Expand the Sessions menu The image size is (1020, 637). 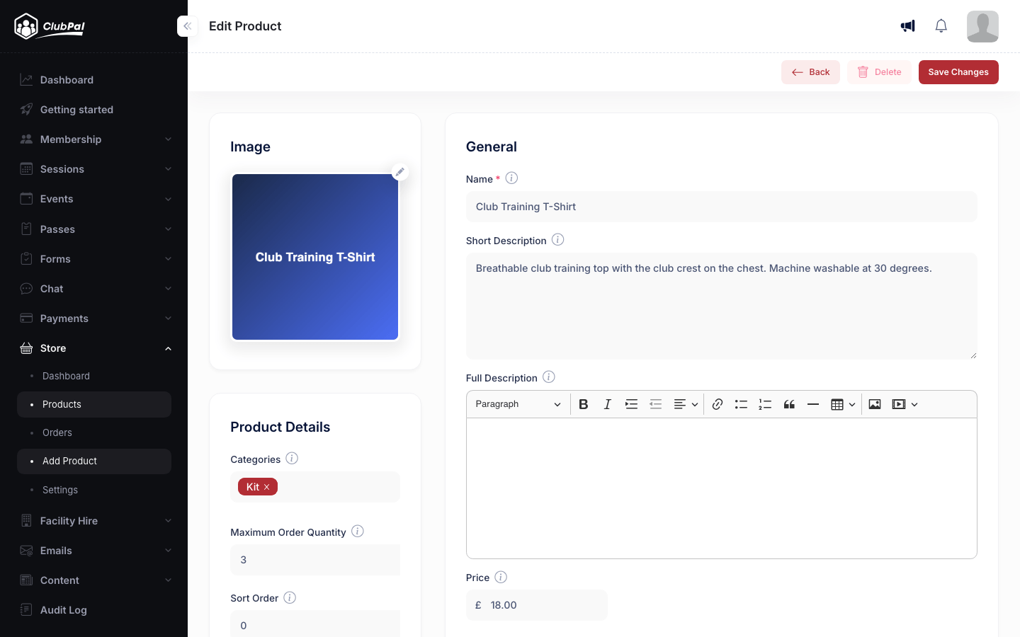tap(94, 169)
